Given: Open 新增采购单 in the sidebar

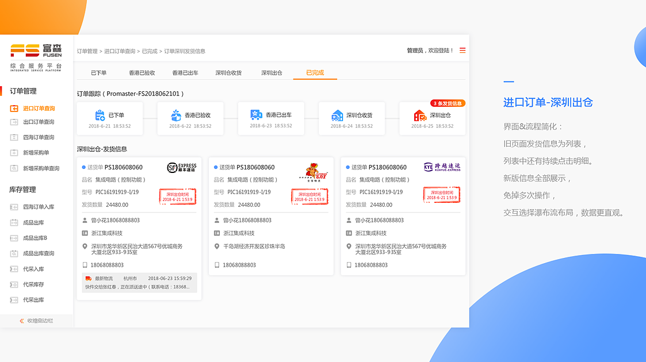Looking at the screenshot, I should tap(36, 153).
